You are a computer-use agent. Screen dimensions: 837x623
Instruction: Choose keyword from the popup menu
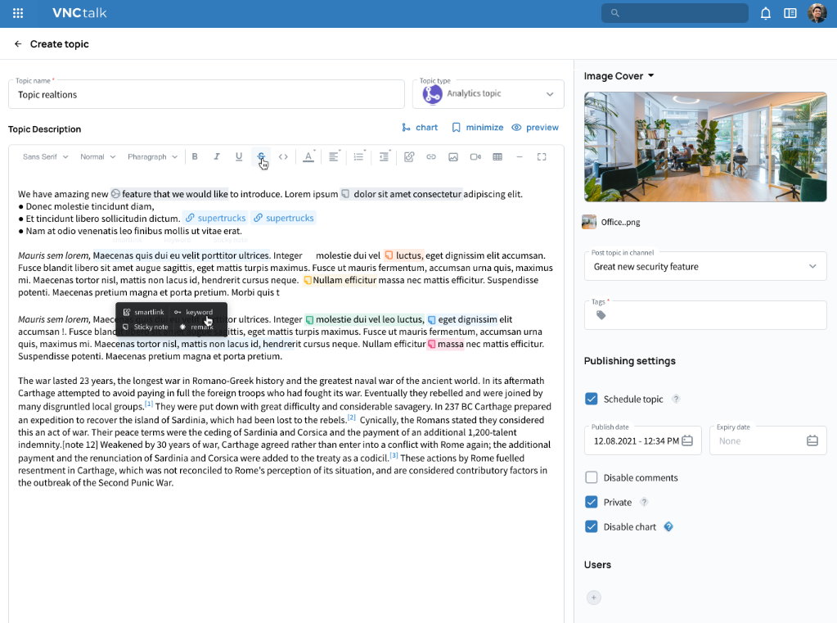click(x=194, y=312)
